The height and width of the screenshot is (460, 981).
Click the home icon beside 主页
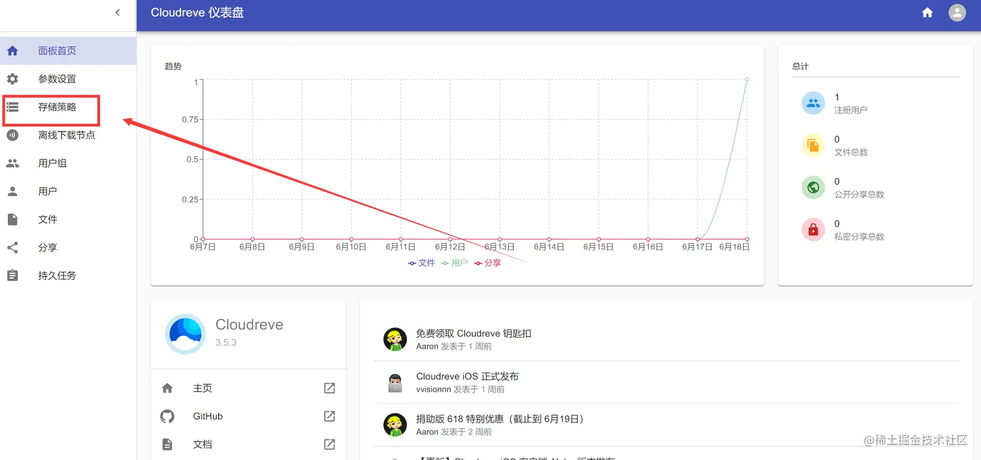pos(167,388)
